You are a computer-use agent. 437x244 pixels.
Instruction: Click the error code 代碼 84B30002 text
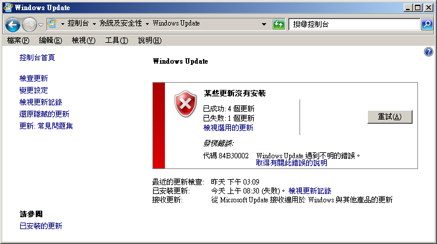226,156
